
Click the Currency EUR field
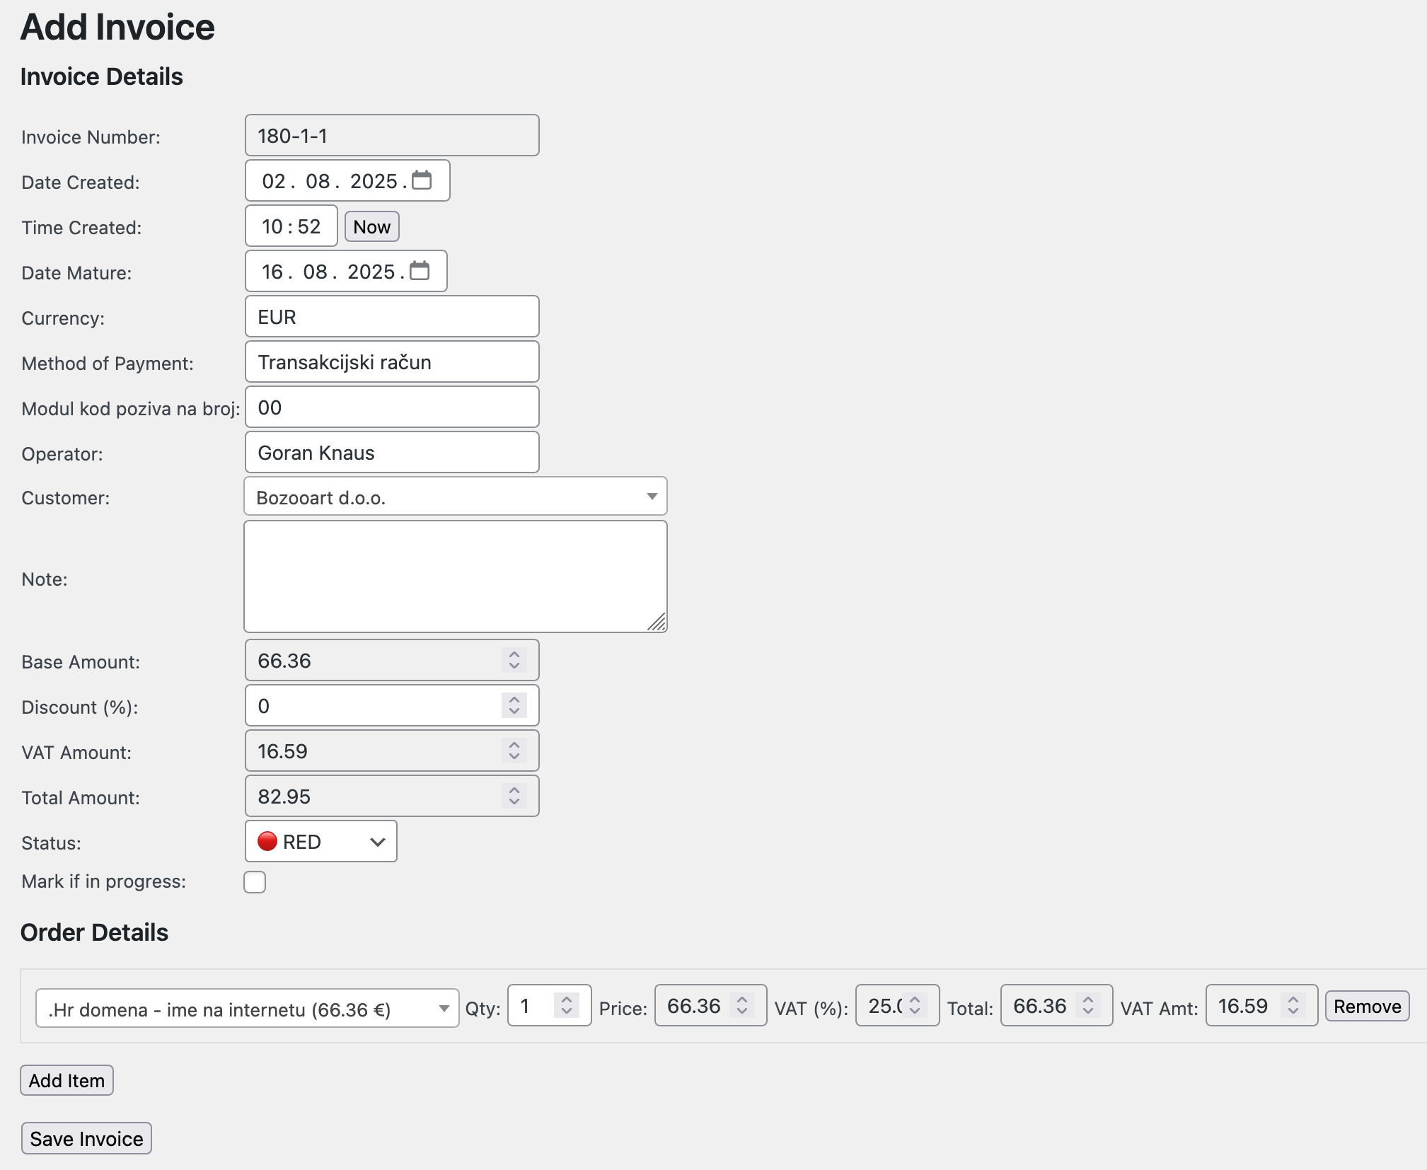click(x=391, y=317)
